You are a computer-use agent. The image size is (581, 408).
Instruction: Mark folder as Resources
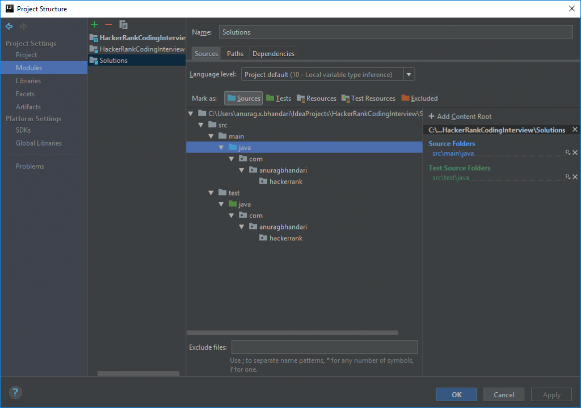(317, 99)
